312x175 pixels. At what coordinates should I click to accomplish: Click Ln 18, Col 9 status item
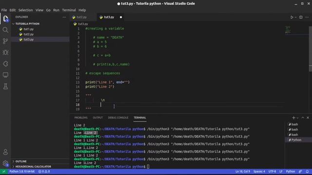click(x=243, y=172)
